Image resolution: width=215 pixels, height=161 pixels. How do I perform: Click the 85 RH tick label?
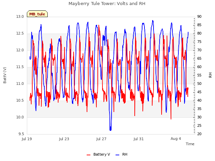click(199, 25)
